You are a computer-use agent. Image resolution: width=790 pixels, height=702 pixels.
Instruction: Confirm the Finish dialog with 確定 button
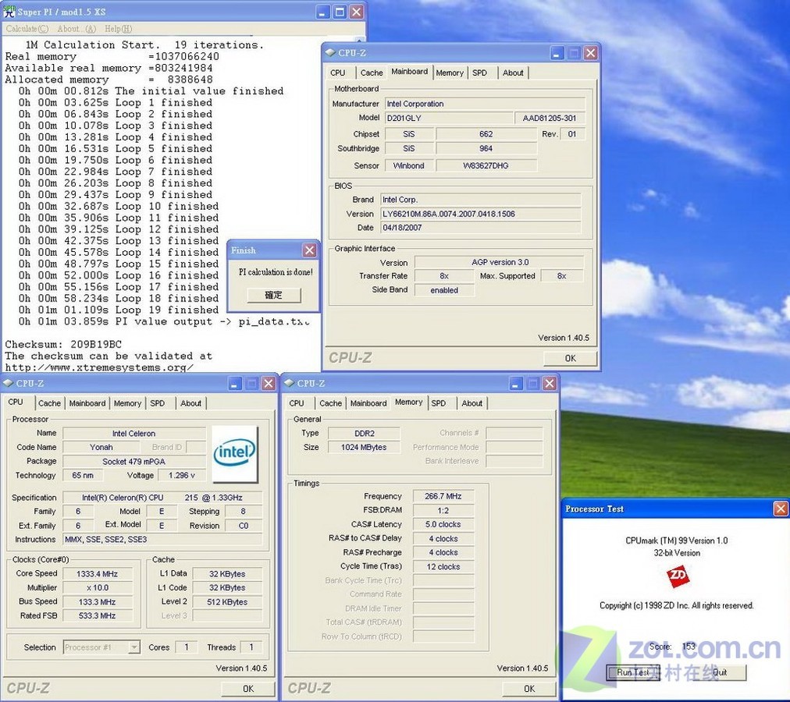(x=273, y=295)
